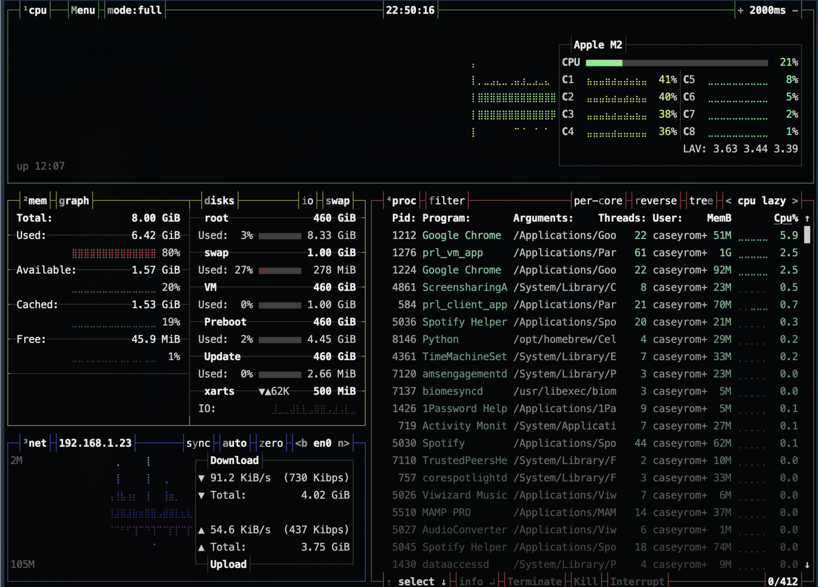Select the Google Chrome process 1212
This screenshot has height=587, width=818.
click(595, 235)
